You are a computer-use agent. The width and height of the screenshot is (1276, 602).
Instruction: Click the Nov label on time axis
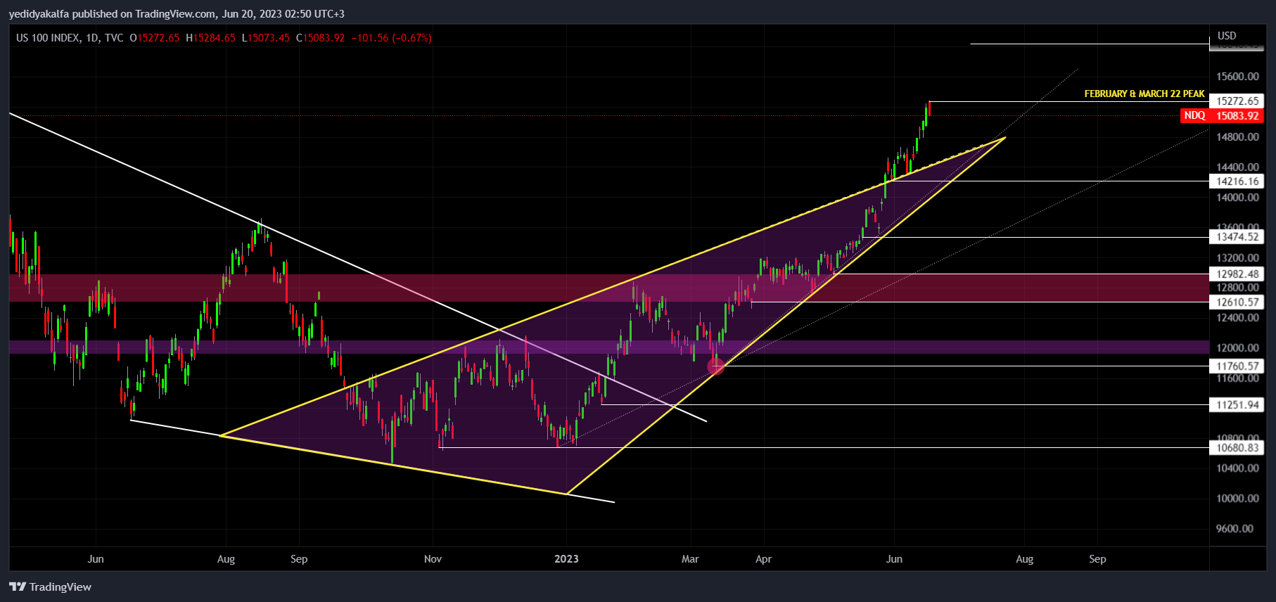pyautogui.click(x=433, y=559)
